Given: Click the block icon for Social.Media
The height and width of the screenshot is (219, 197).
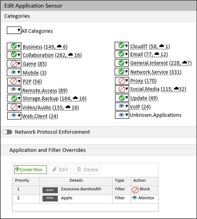Looking at the screenshot, I should pos(122,89).
